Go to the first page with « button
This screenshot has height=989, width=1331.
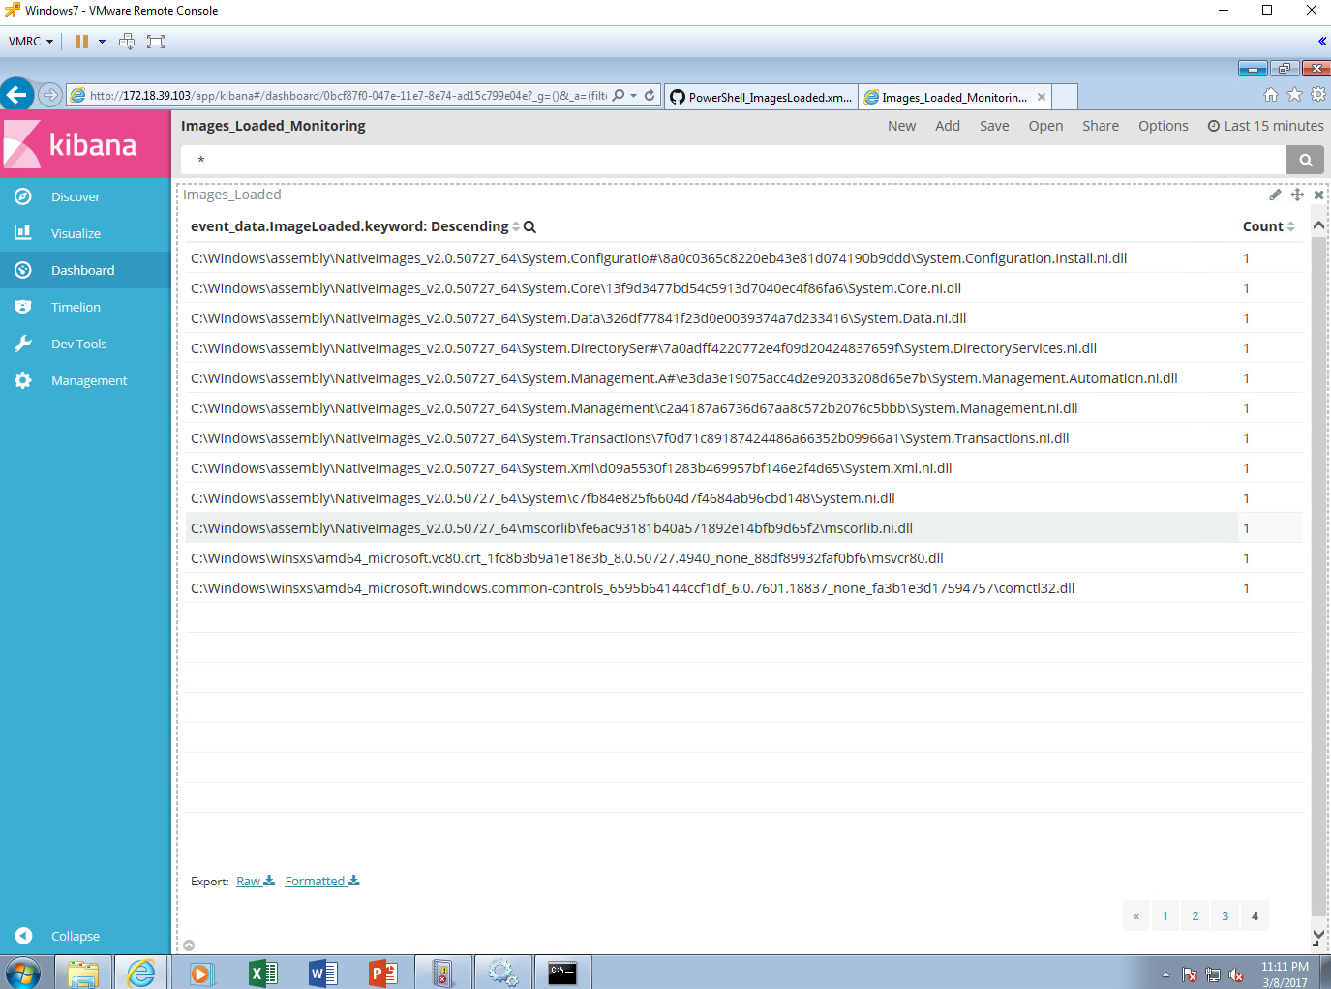pyautogui.click(x=1136, y=915)
